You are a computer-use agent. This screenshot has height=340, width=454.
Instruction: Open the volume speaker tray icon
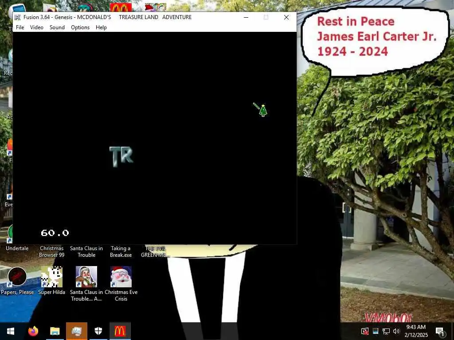(396, 331)
